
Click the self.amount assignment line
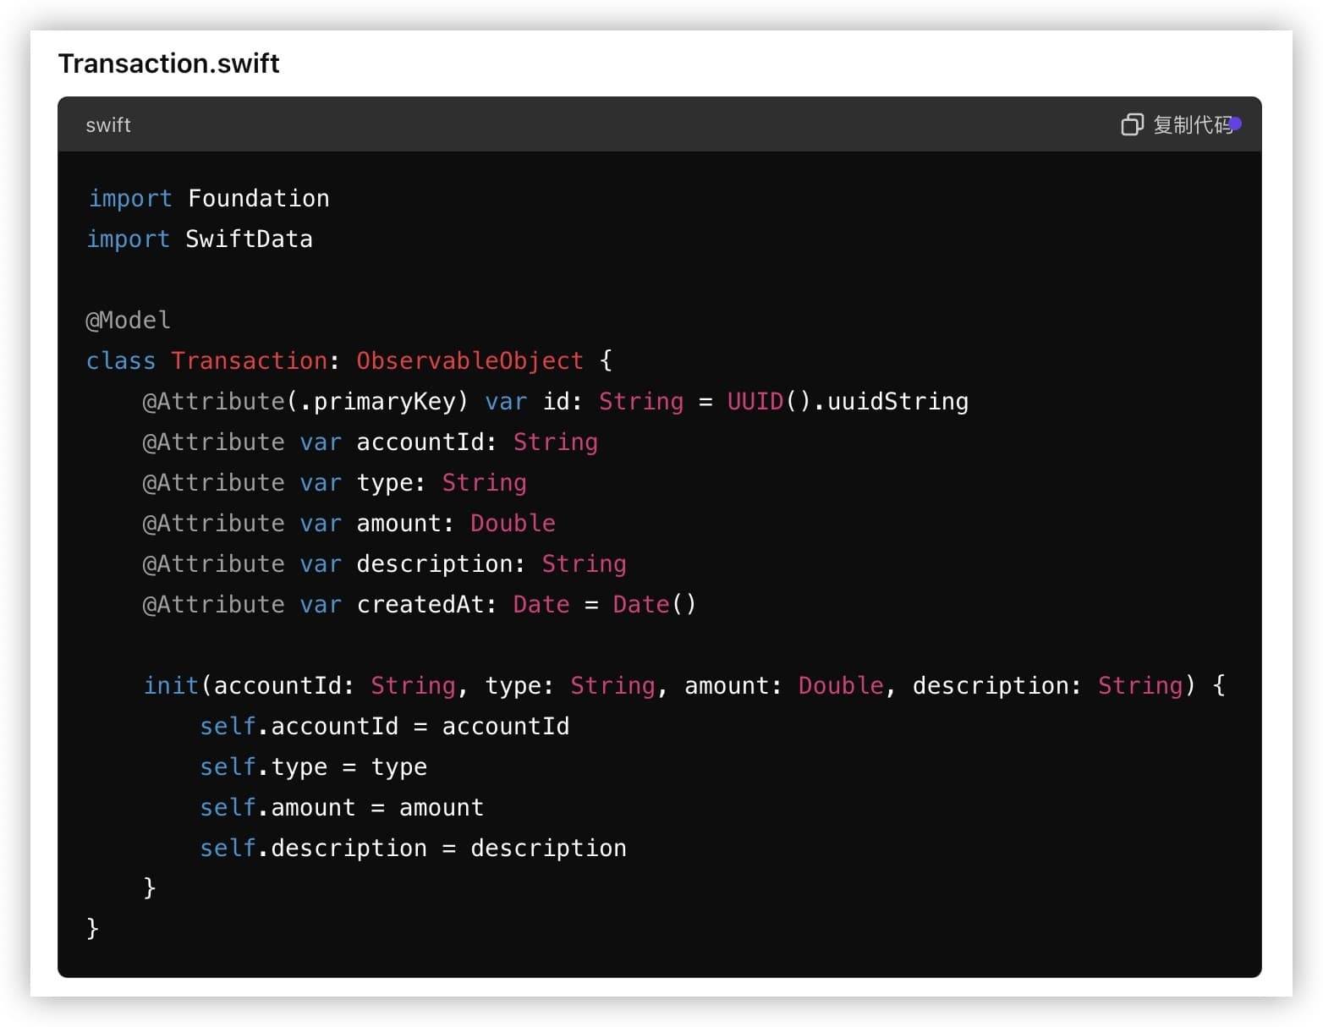coord(341,807)
